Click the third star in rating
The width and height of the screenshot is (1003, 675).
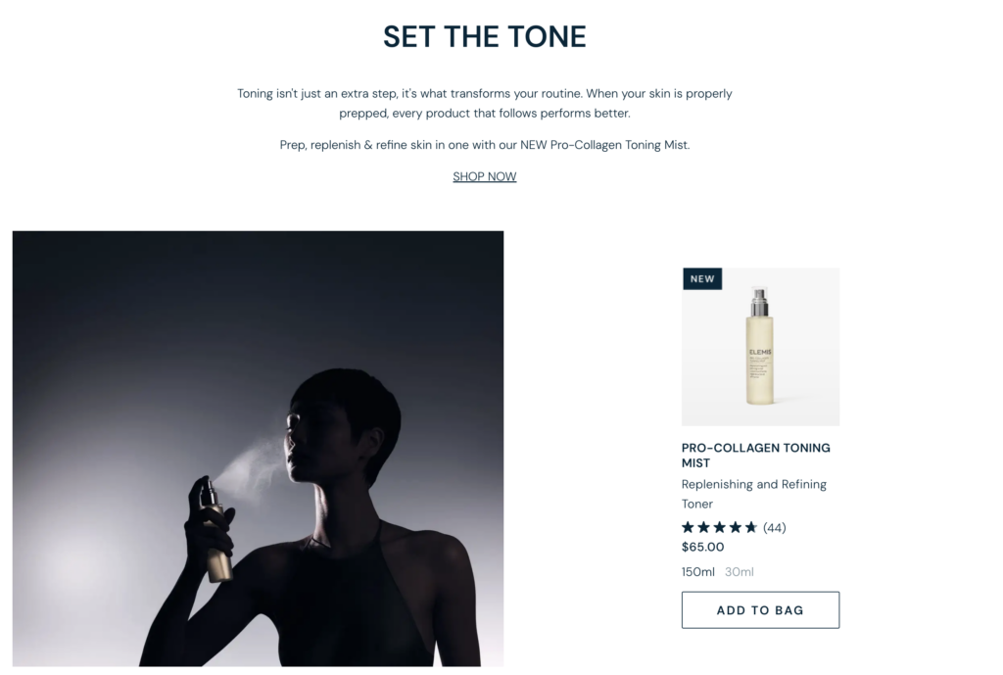click(720, 527)
